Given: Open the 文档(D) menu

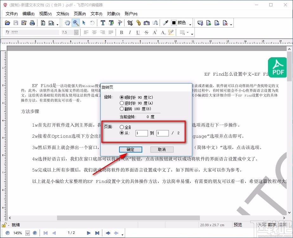Looking at the screenshot, I should tap(63, 14).
